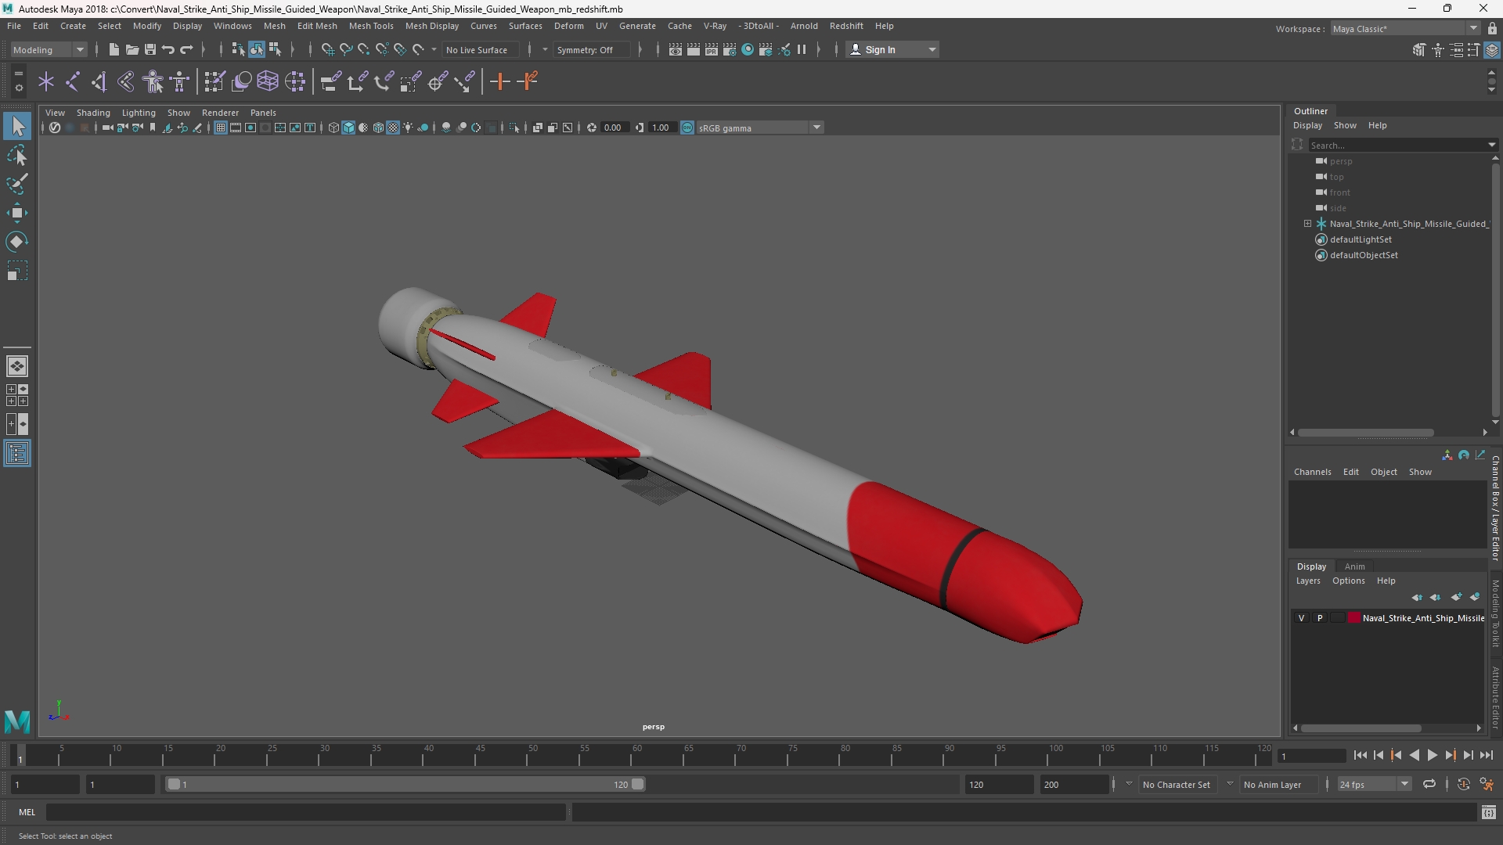The image size is (1503, 845).
Task: Expand the Naval_Strike missile outliner node
Action: 1307,224
